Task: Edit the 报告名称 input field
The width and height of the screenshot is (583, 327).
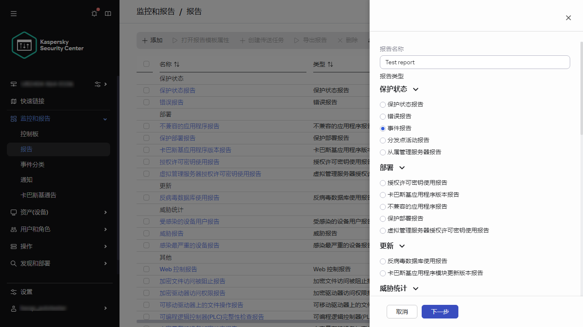Action: pyautogui.click(x=475, y=62)
